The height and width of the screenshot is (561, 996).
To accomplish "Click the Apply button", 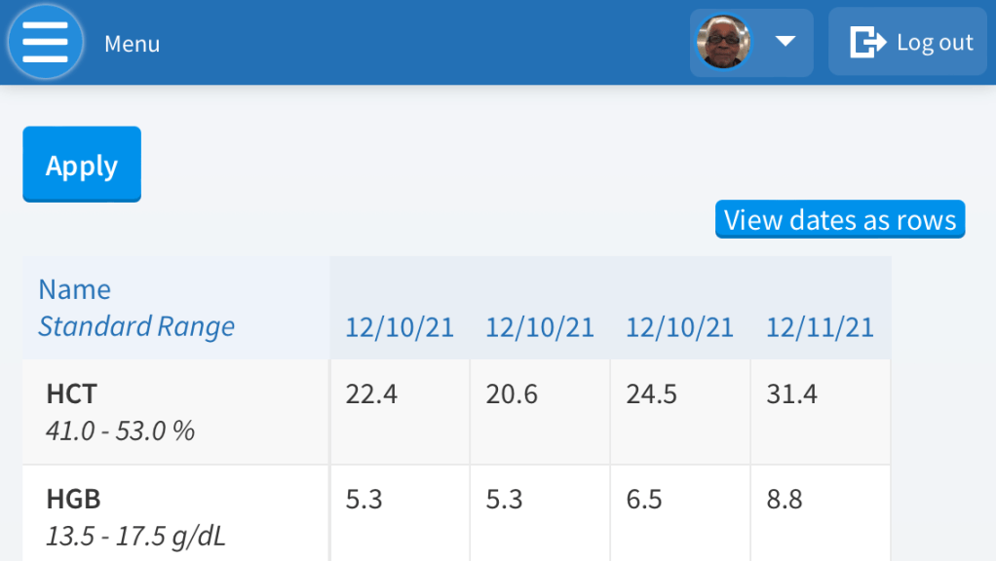I will [82, 165].
